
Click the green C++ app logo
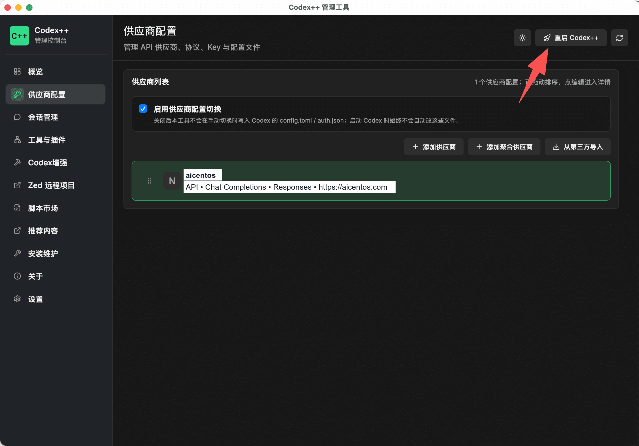[x=19, y=36]
